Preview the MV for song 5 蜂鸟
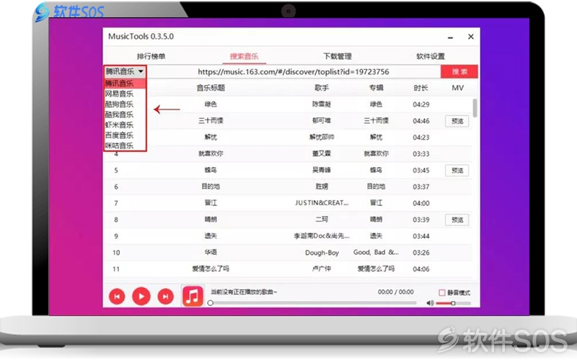The width and height of the screenshot is (577, 360). point(457,171)
